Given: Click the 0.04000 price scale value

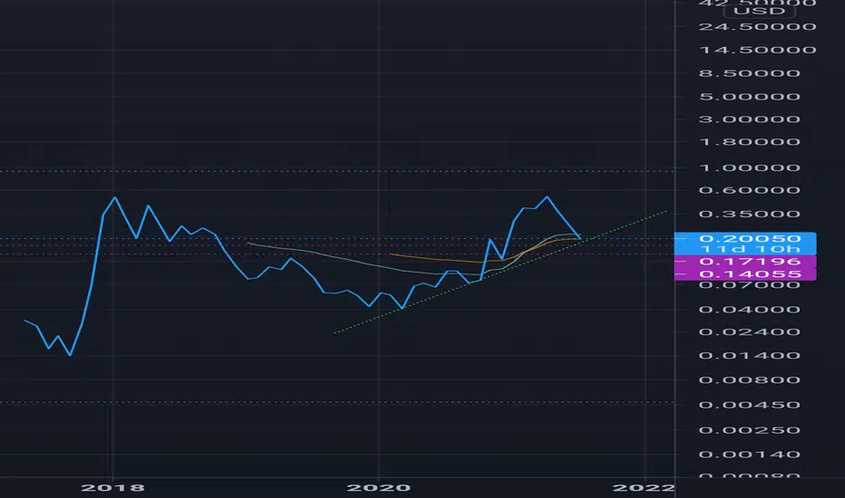Looking at the screenshot, I should point(749,310).
